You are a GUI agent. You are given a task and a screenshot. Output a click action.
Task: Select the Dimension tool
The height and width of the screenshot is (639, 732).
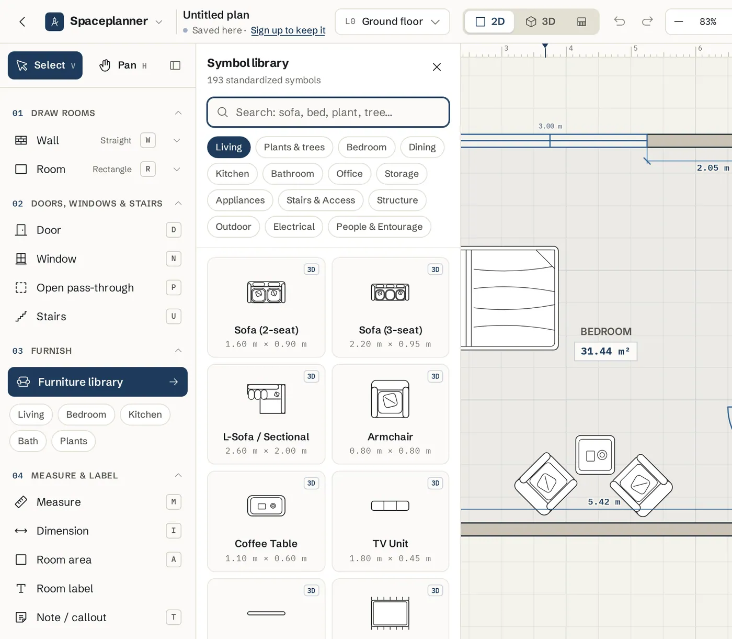[98, 531]
